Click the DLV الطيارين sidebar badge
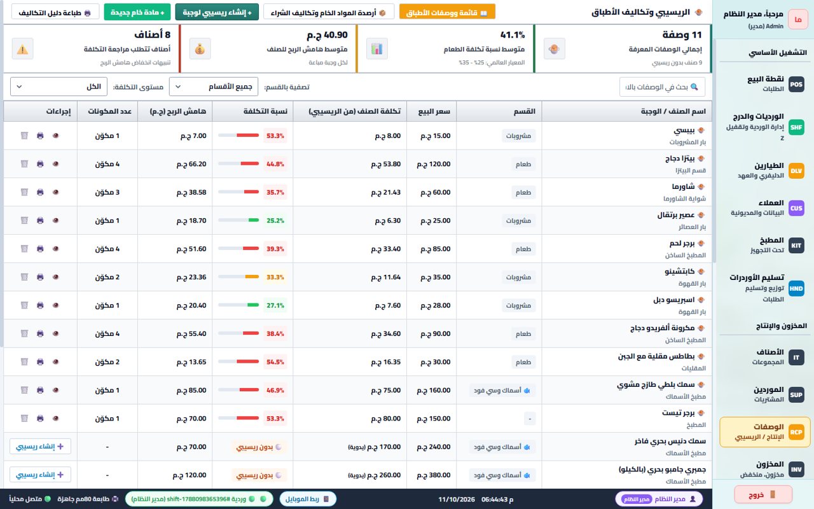The image size is (814, 509). 796,171
